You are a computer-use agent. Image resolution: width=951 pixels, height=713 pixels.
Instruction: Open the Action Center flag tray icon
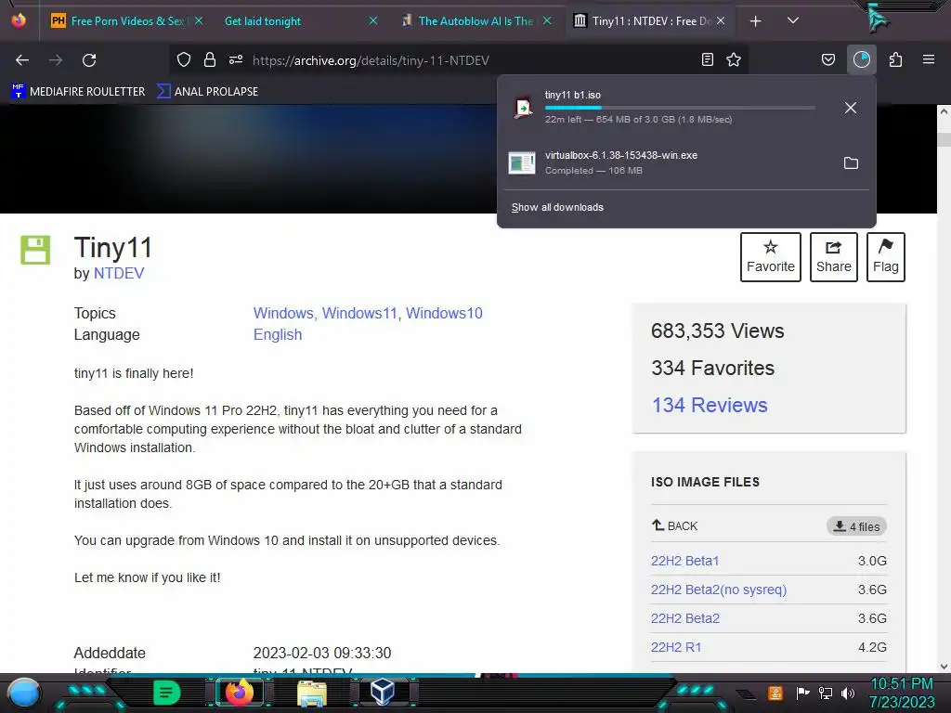tap(802, 693)
